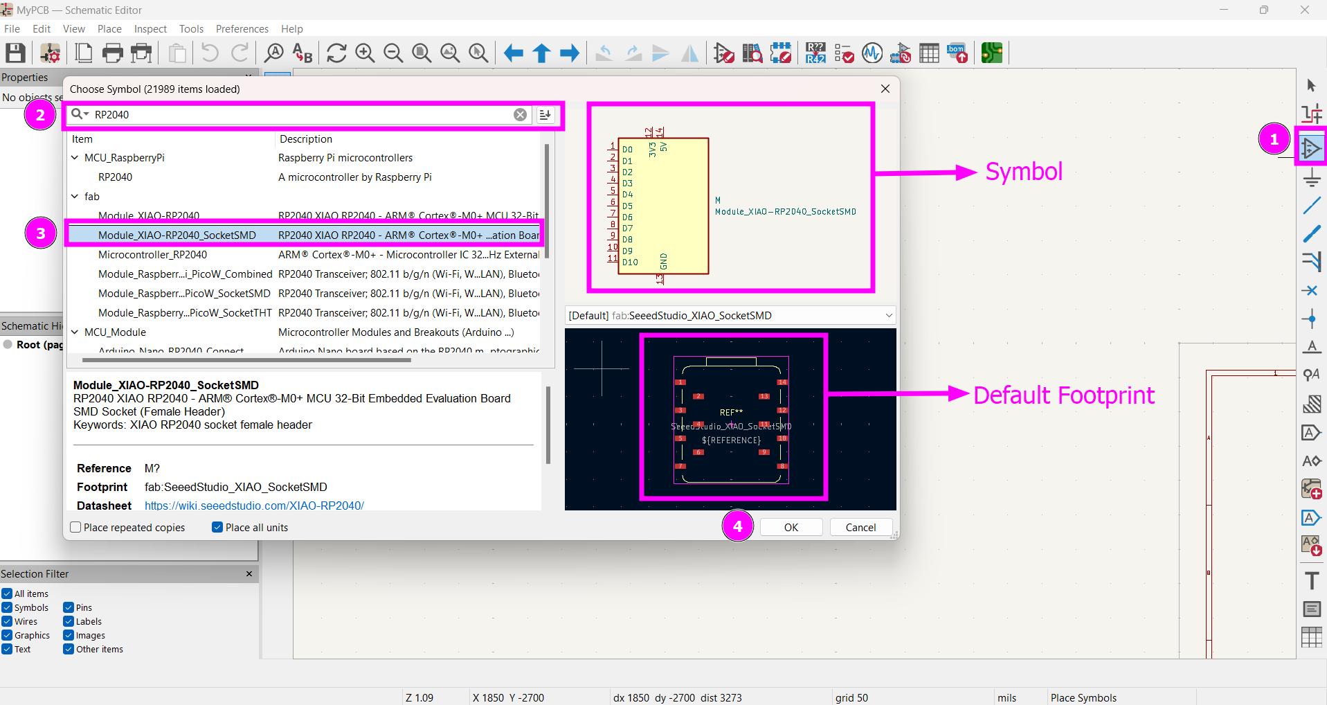The image size is (1327, 705).
Task: Open the Symbol Editor icon
Action: pyautogui.click(x=724, y=53)
